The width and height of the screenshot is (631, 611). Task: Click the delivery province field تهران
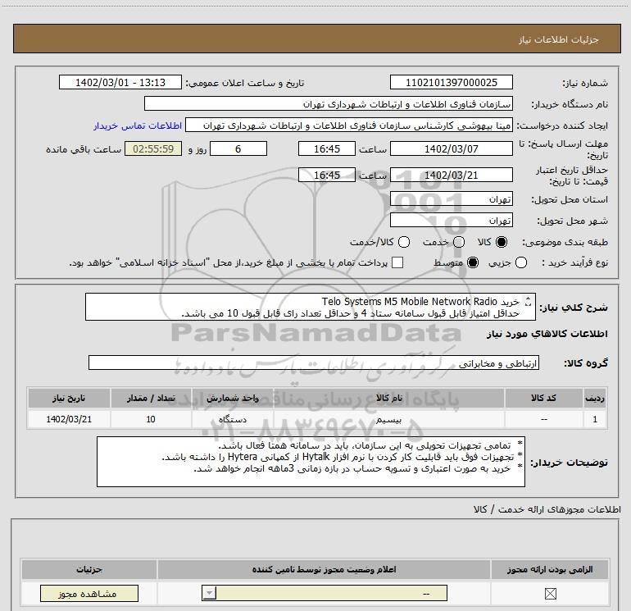click(x=451, y=199)
